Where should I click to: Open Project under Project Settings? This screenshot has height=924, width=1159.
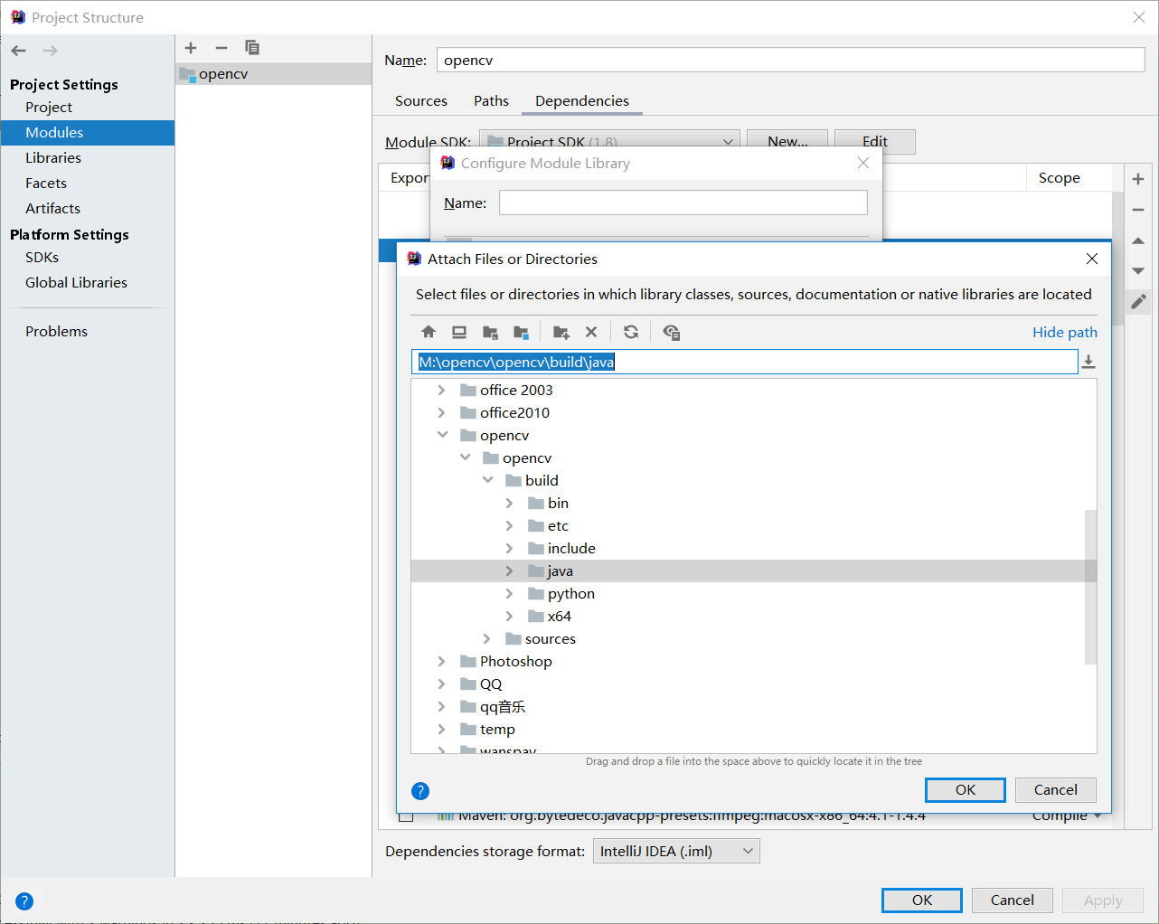click(49, 107)
